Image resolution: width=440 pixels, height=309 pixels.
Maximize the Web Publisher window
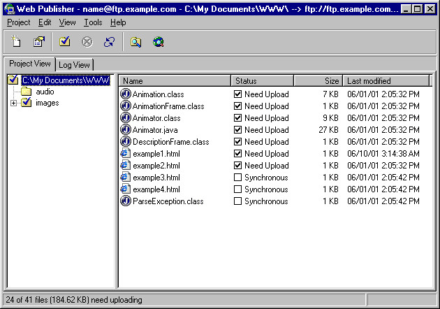click(x=417, y=9)
